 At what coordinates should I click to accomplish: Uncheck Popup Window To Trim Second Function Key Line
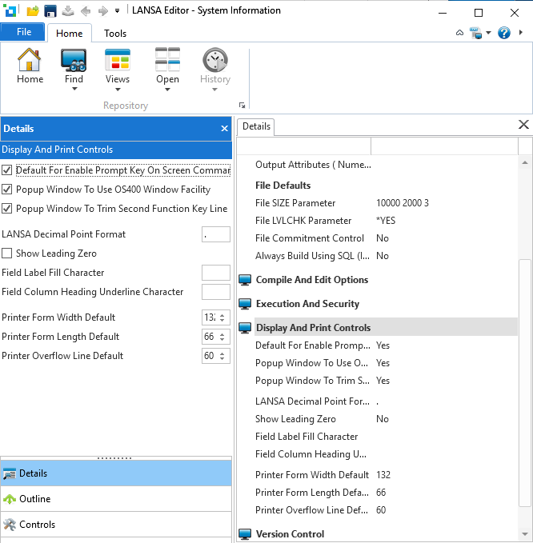[7, 209]
